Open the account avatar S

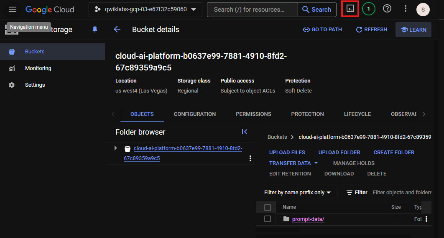423,10
